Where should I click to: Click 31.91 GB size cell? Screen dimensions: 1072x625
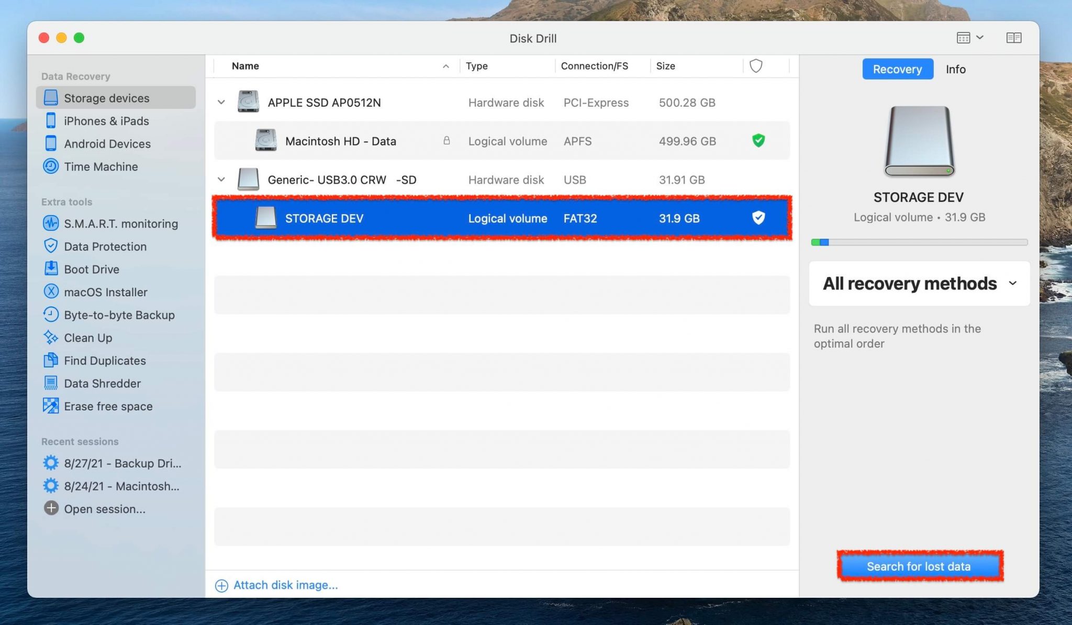682,180
